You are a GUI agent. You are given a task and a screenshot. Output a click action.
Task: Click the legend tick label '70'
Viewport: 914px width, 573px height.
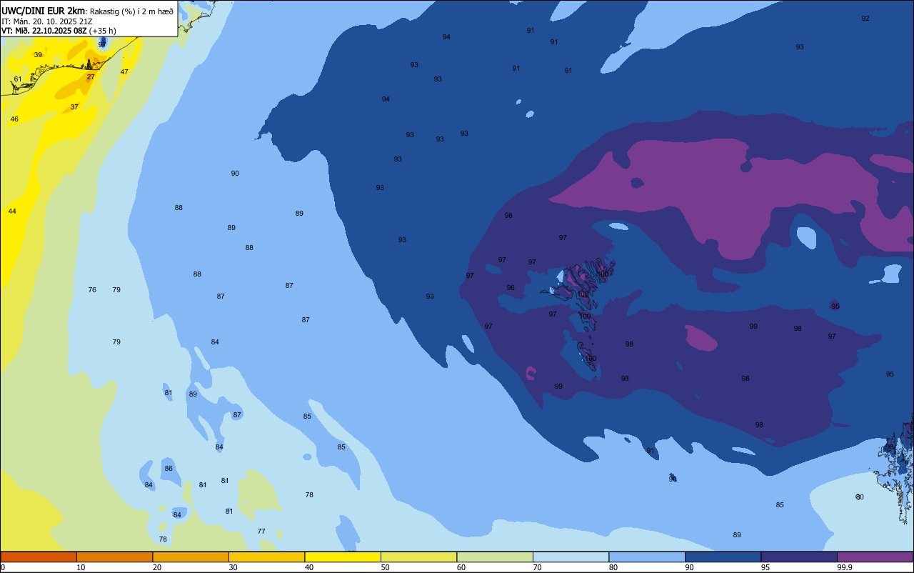point(537,567)
